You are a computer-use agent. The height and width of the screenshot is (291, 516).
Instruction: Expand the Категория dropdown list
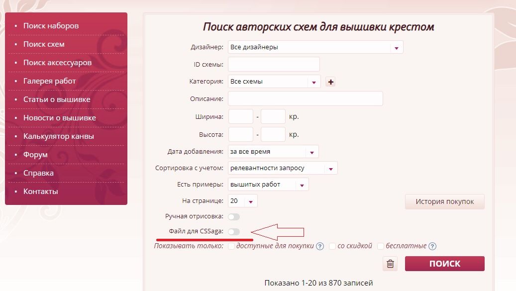click(274, 82)
